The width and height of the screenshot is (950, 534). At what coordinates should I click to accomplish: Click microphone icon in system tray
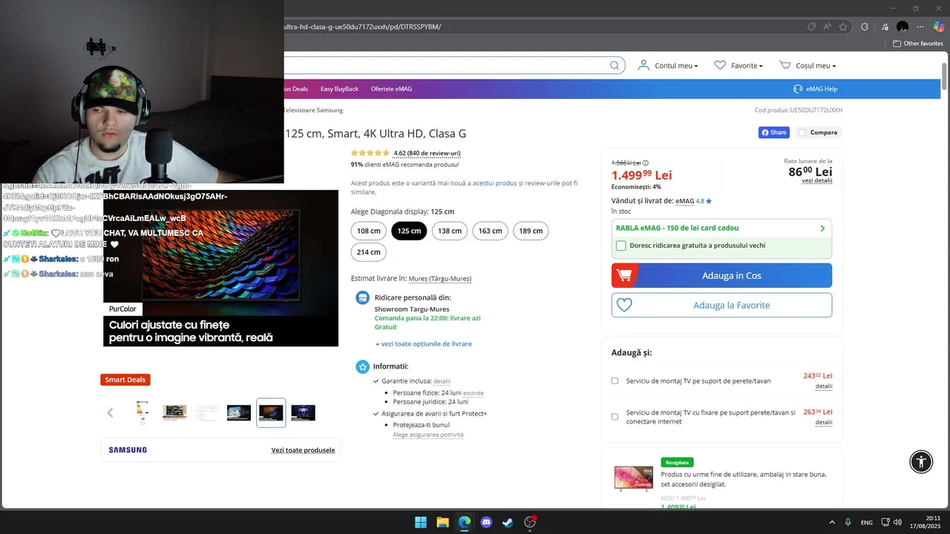pyautogui.click(x=848, y=522)
